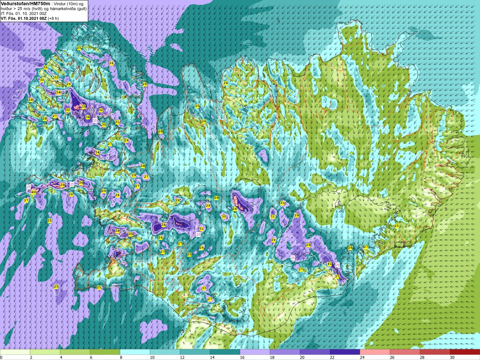
Task: Click the 10–12 light teal legend swatch
Action: [165, 352]
